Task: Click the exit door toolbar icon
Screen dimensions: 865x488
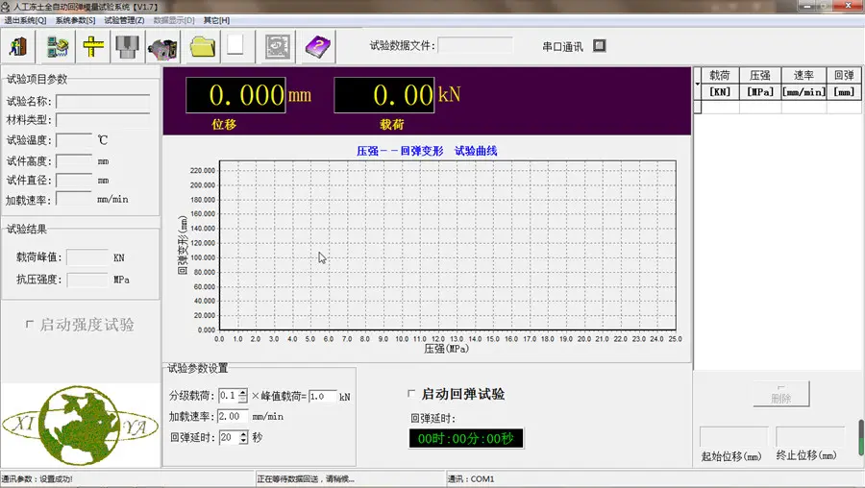Action: (x=18, y=46)
